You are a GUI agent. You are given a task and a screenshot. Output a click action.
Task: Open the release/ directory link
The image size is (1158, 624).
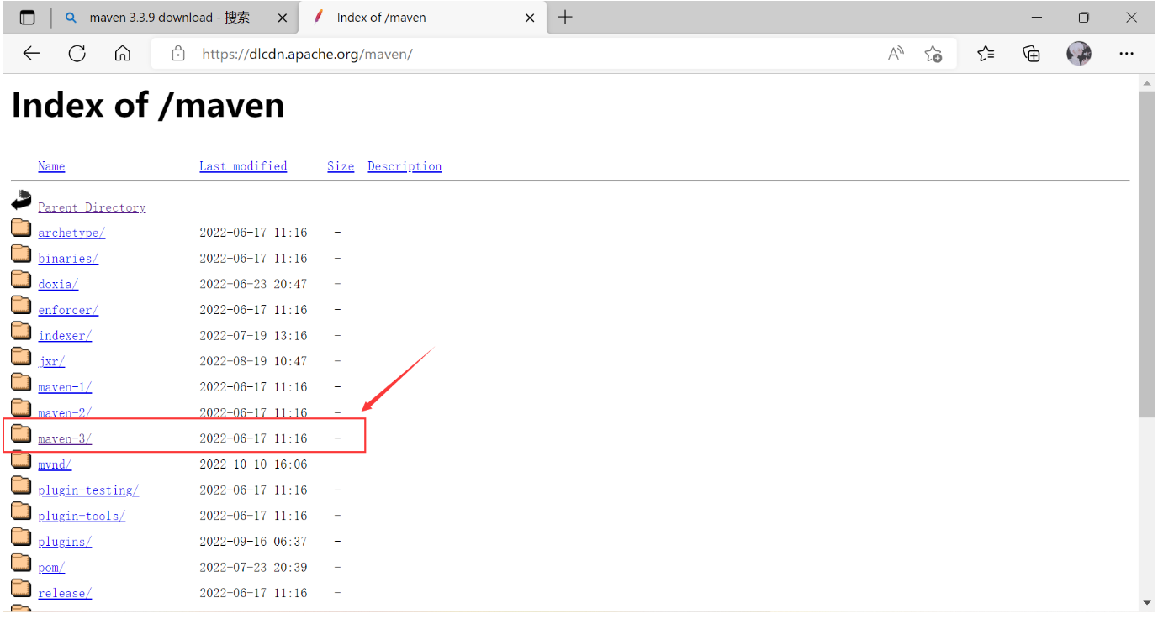click(x=65, y=593)
